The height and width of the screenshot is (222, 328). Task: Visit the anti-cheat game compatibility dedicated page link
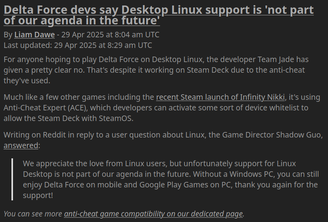(x=153, y=214)
